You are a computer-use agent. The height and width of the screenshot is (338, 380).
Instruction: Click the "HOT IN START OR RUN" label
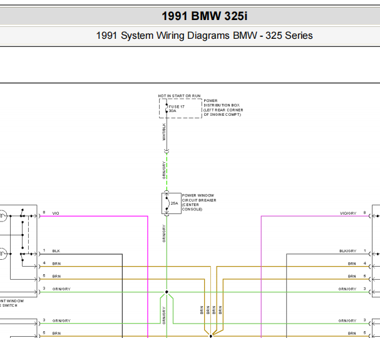(179, 96)
